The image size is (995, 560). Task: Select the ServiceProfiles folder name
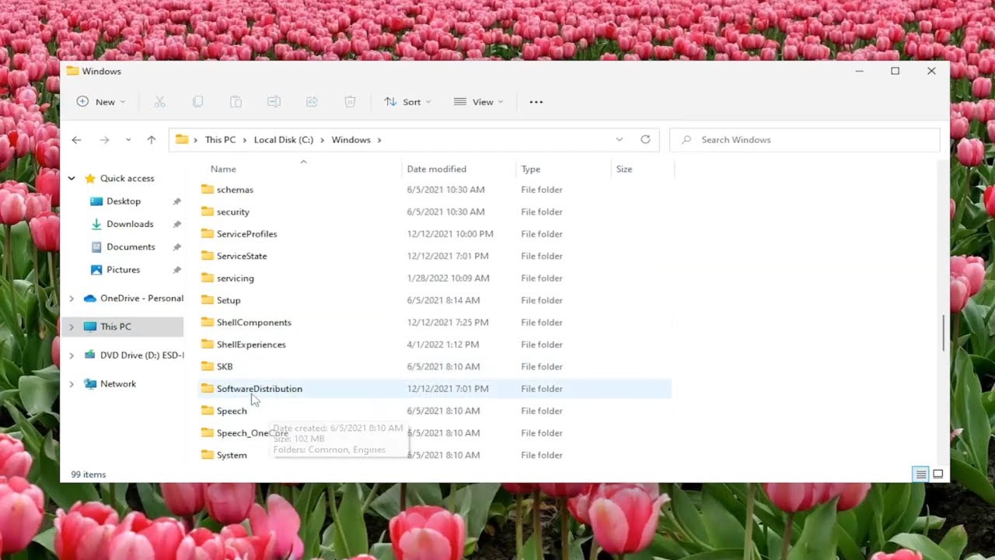point(246,234)
